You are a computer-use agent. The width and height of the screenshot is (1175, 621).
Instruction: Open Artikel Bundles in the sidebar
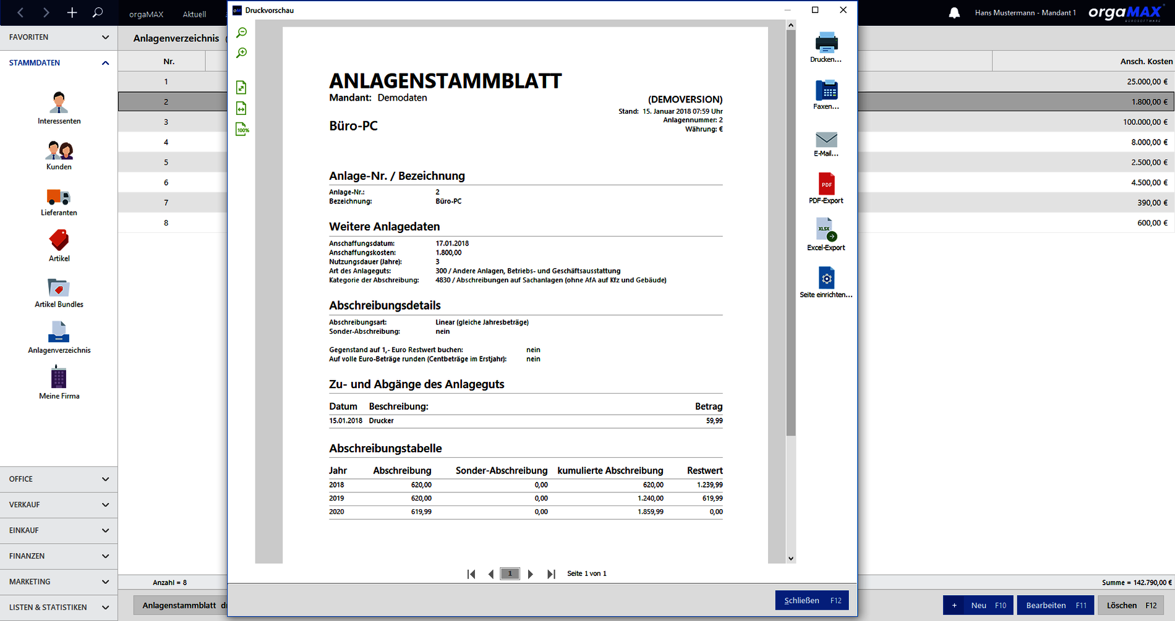tap(59, 293)
